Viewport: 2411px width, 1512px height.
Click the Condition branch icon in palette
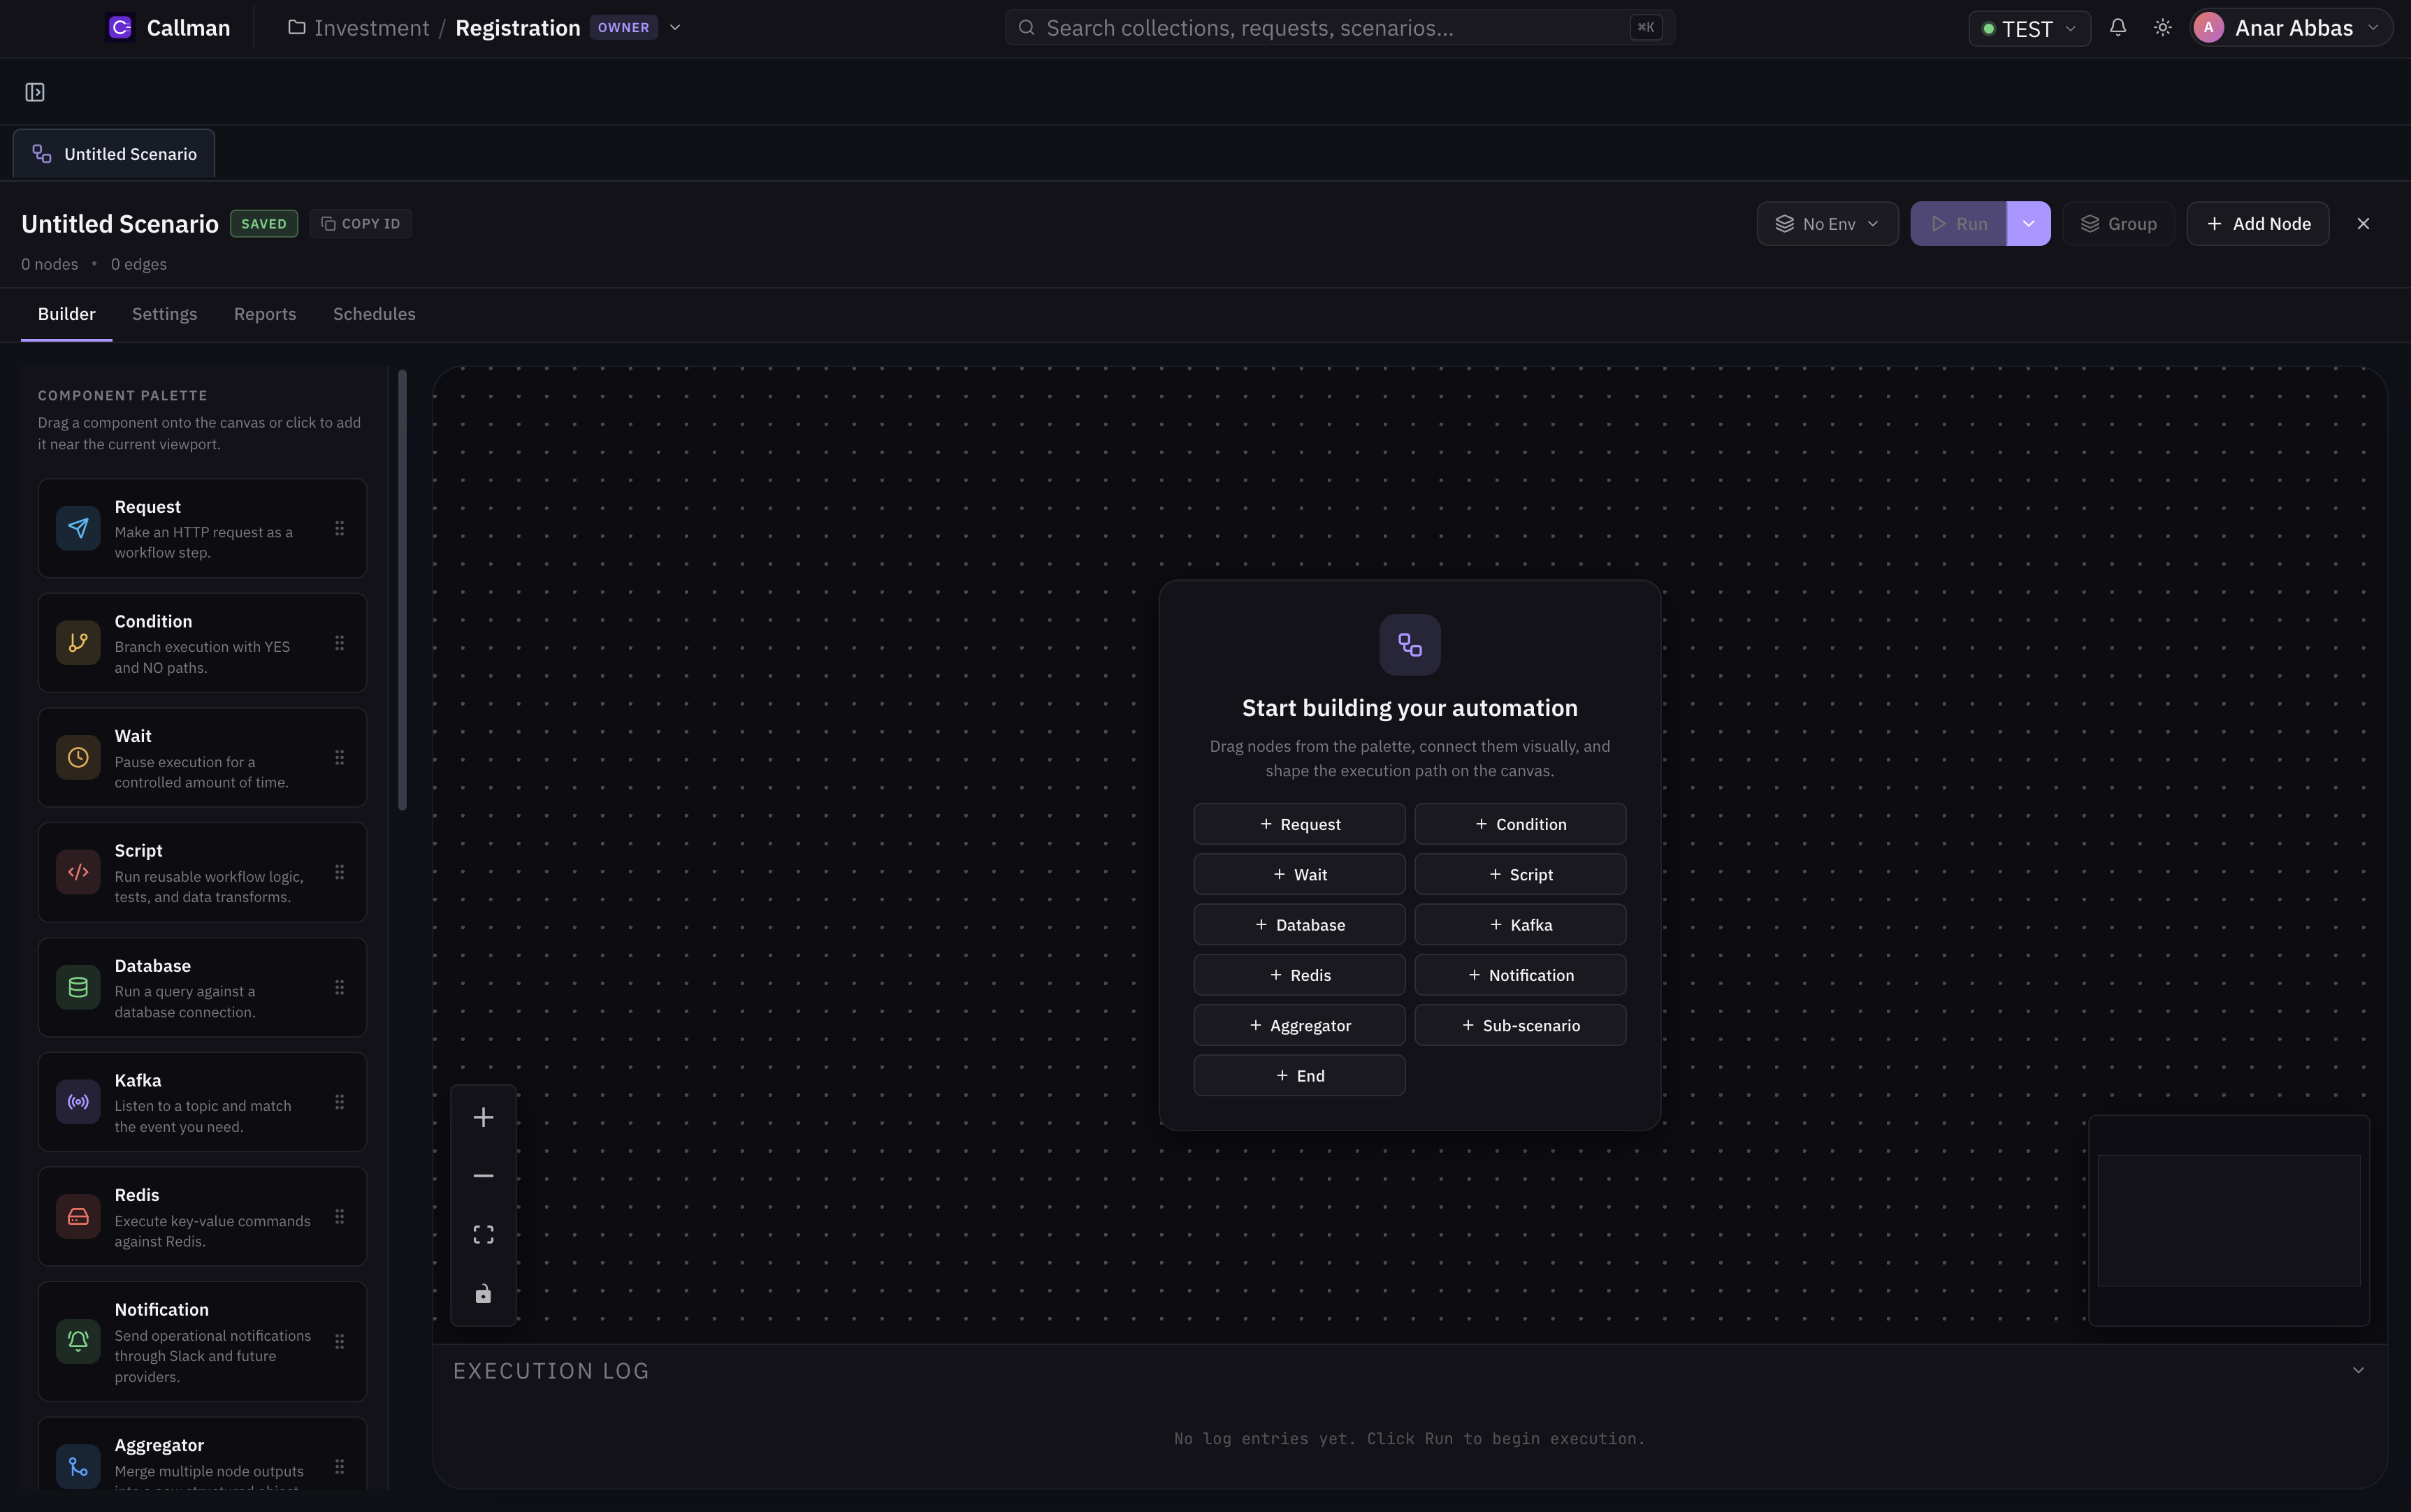(x=78, y=643)
